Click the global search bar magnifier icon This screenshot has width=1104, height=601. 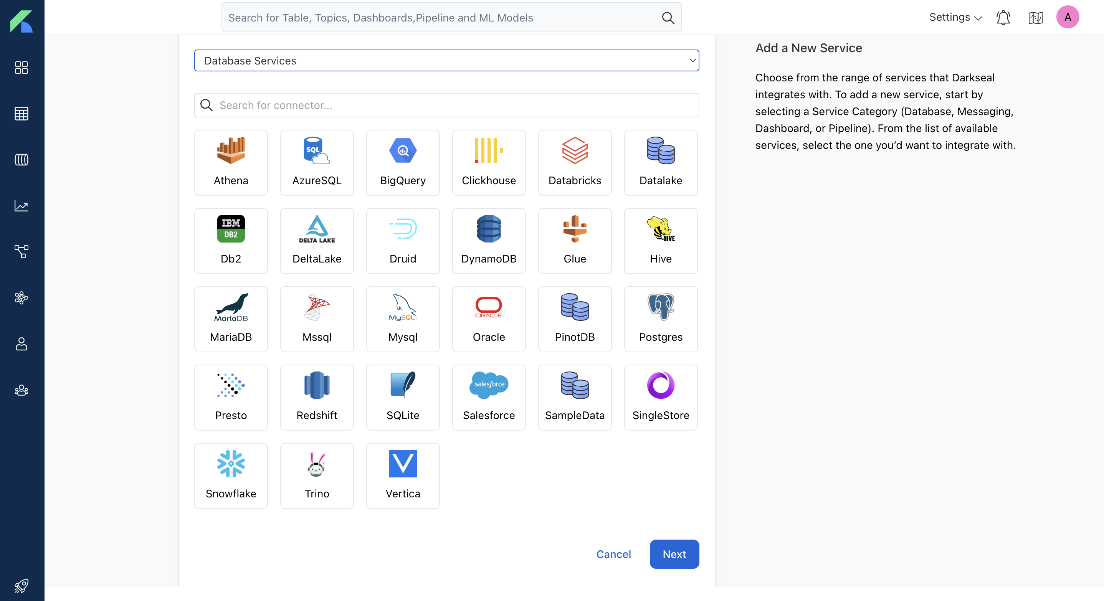(x=668, y=18)
